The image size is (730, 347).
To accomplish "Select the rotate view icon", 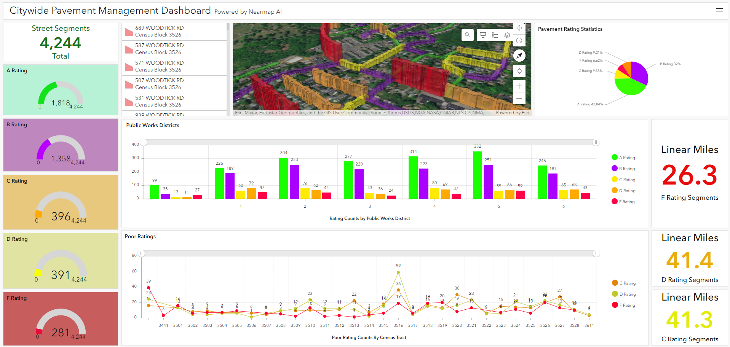I will click(x=519, y=41).
